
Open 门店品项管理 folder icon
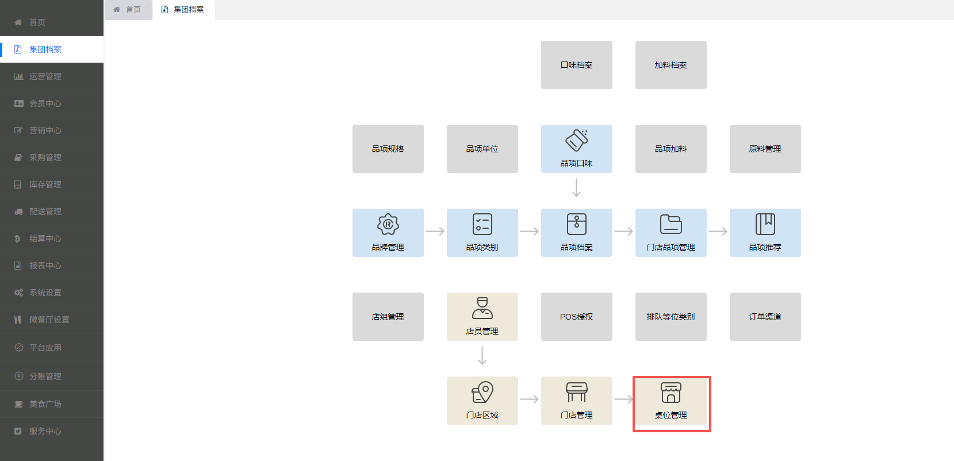tap(671, 225)
